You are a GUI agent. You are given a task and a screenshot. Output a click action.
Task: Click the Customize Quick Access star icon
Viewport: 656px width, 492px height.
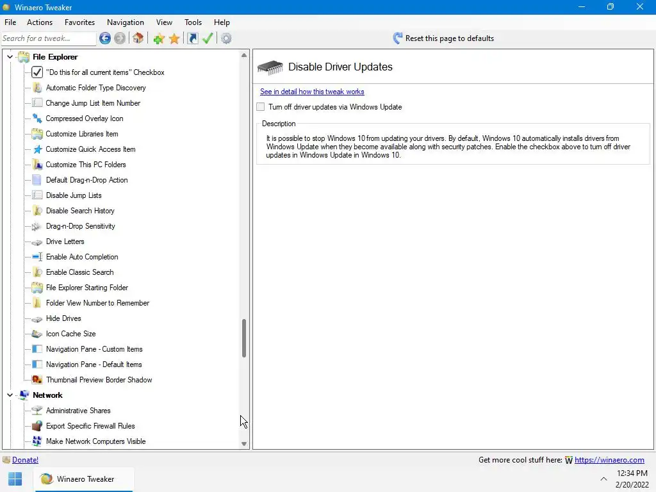pos(37,149)
